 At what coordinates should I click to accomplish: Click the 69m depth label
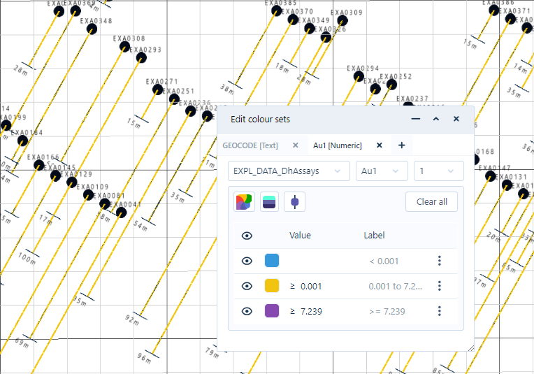(22, 343)
